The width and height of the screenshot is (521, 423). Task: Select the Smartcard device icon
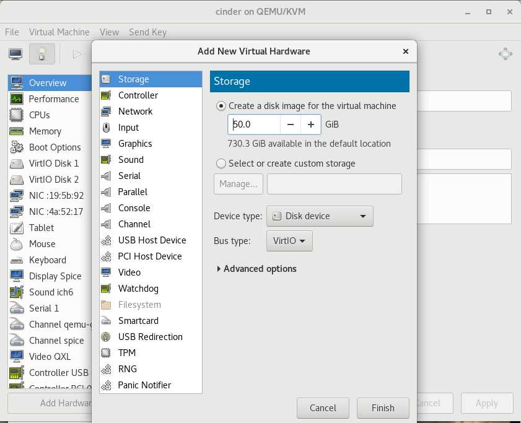pyautogui.click(x=107, y=321)
